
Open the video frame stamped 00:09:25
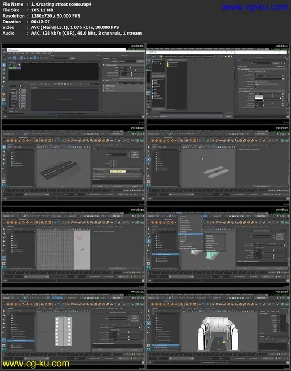(73, 329)
